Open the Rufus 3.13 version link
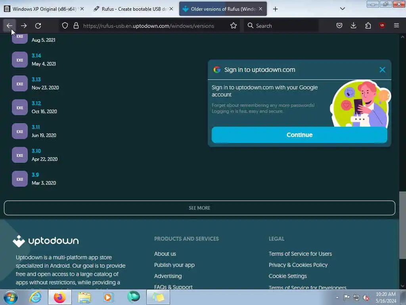The image size is (406, 305). [36, 79]
